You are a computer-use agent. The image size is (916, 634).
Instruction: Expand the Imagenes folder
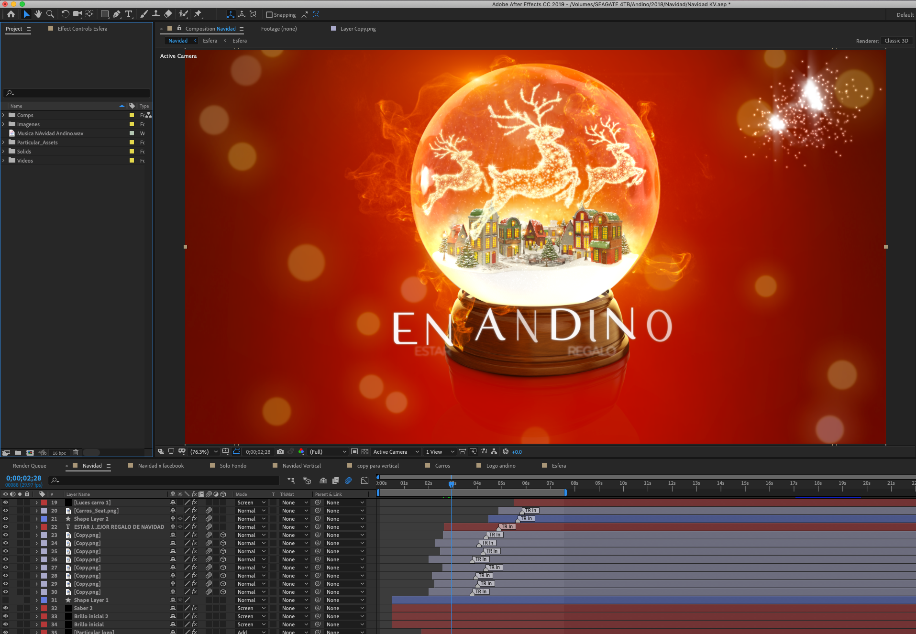click(x=3, y=124)
